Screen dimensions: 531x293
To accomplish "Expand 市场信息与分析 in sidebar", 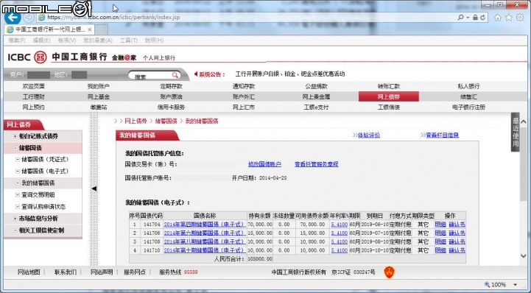I will coord(15,219).
